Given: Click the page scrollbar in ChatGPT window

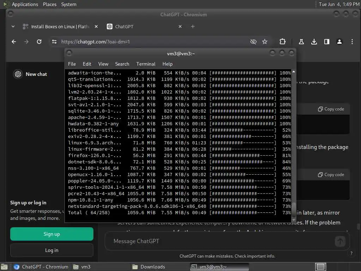Looking at the screenshot, I should pos(359,227).
